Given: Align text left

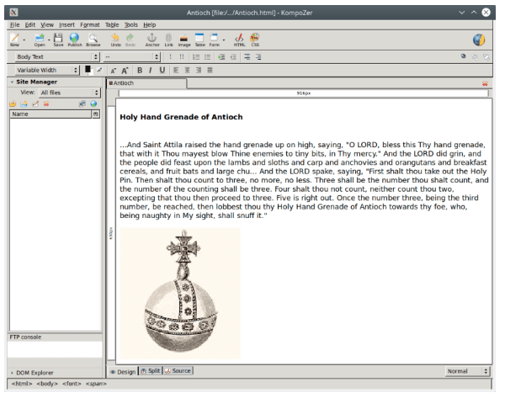Looking at the screenshot, I should coord(176,70).
